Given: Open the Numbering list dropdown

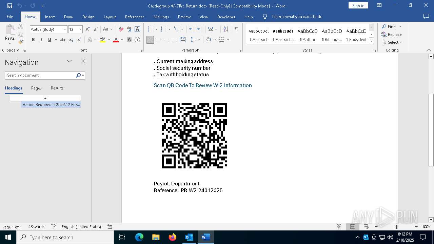Looking at the screenshot, I should click(x=170, y=29).
